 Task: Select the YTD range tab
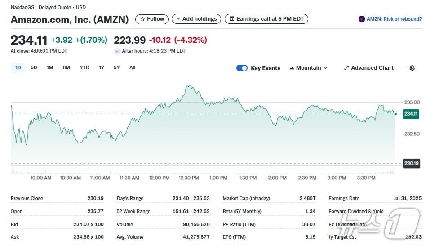[84, 67]
